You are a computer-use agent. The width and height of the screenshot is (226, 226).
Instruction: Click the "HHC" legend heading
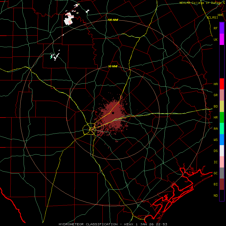click(x=220, y=15)
